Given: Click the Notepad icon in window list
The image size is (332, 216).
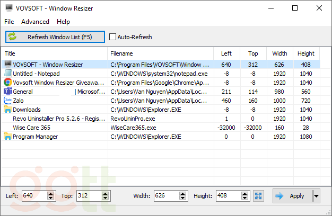Looking at the screenshot, I should pyautogui.click(x=8, y=73).
